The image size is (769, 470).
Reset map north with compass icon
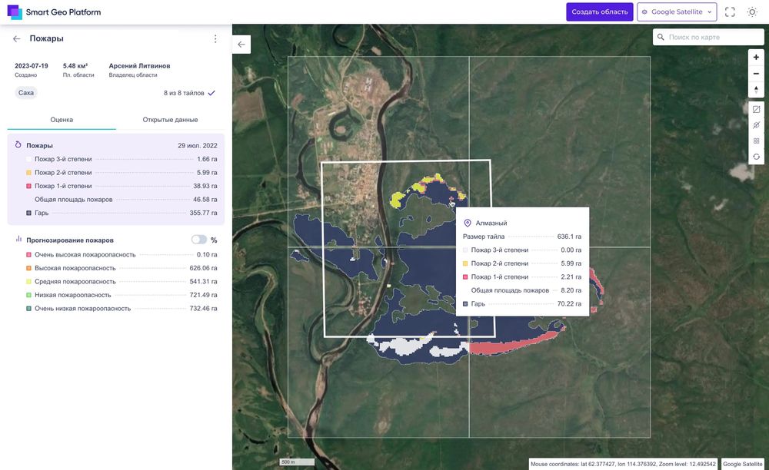[756, 90]
